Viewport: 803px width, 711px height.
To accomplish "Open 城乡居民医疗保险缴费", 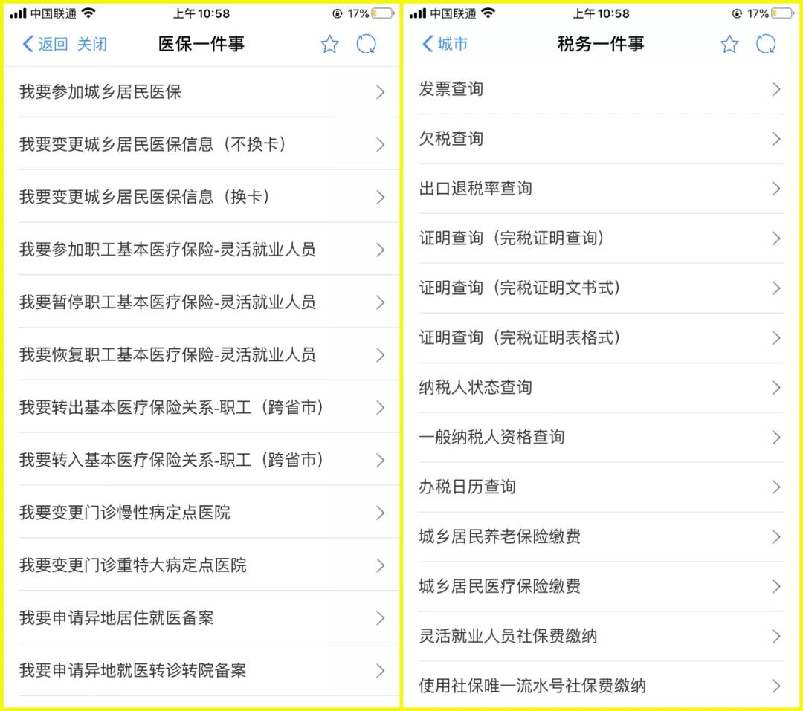I will pos(595,586).
